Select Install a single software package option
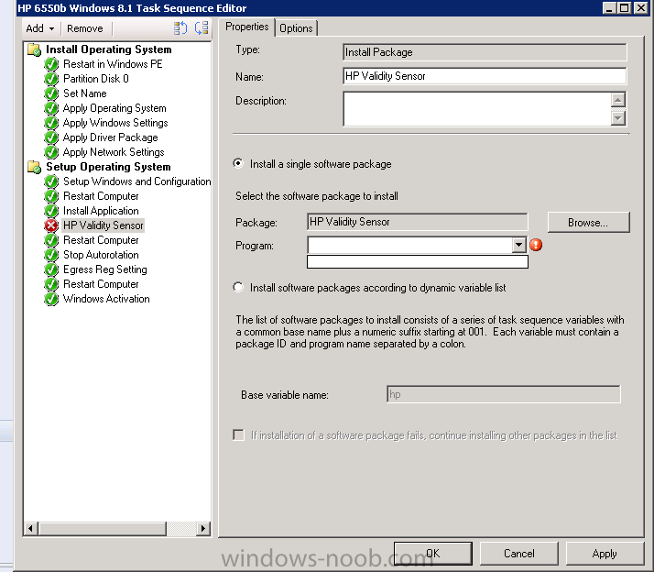The width and height of the screenshot is (654, 572). (x=239, y=164)
